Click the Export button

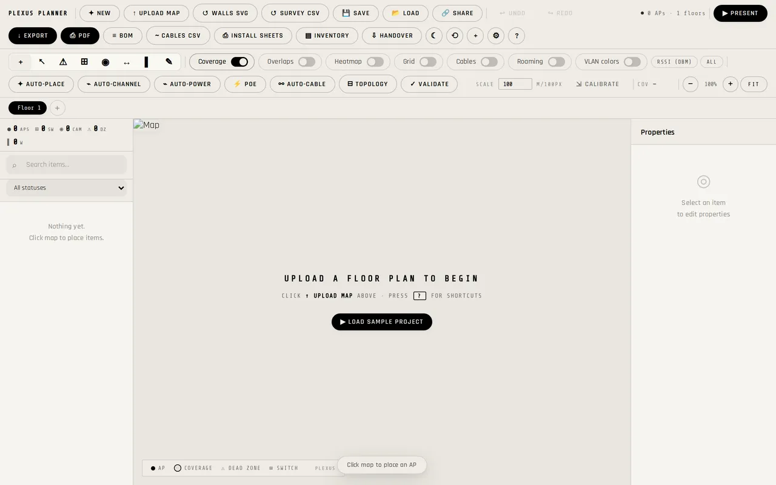(33, 36)
